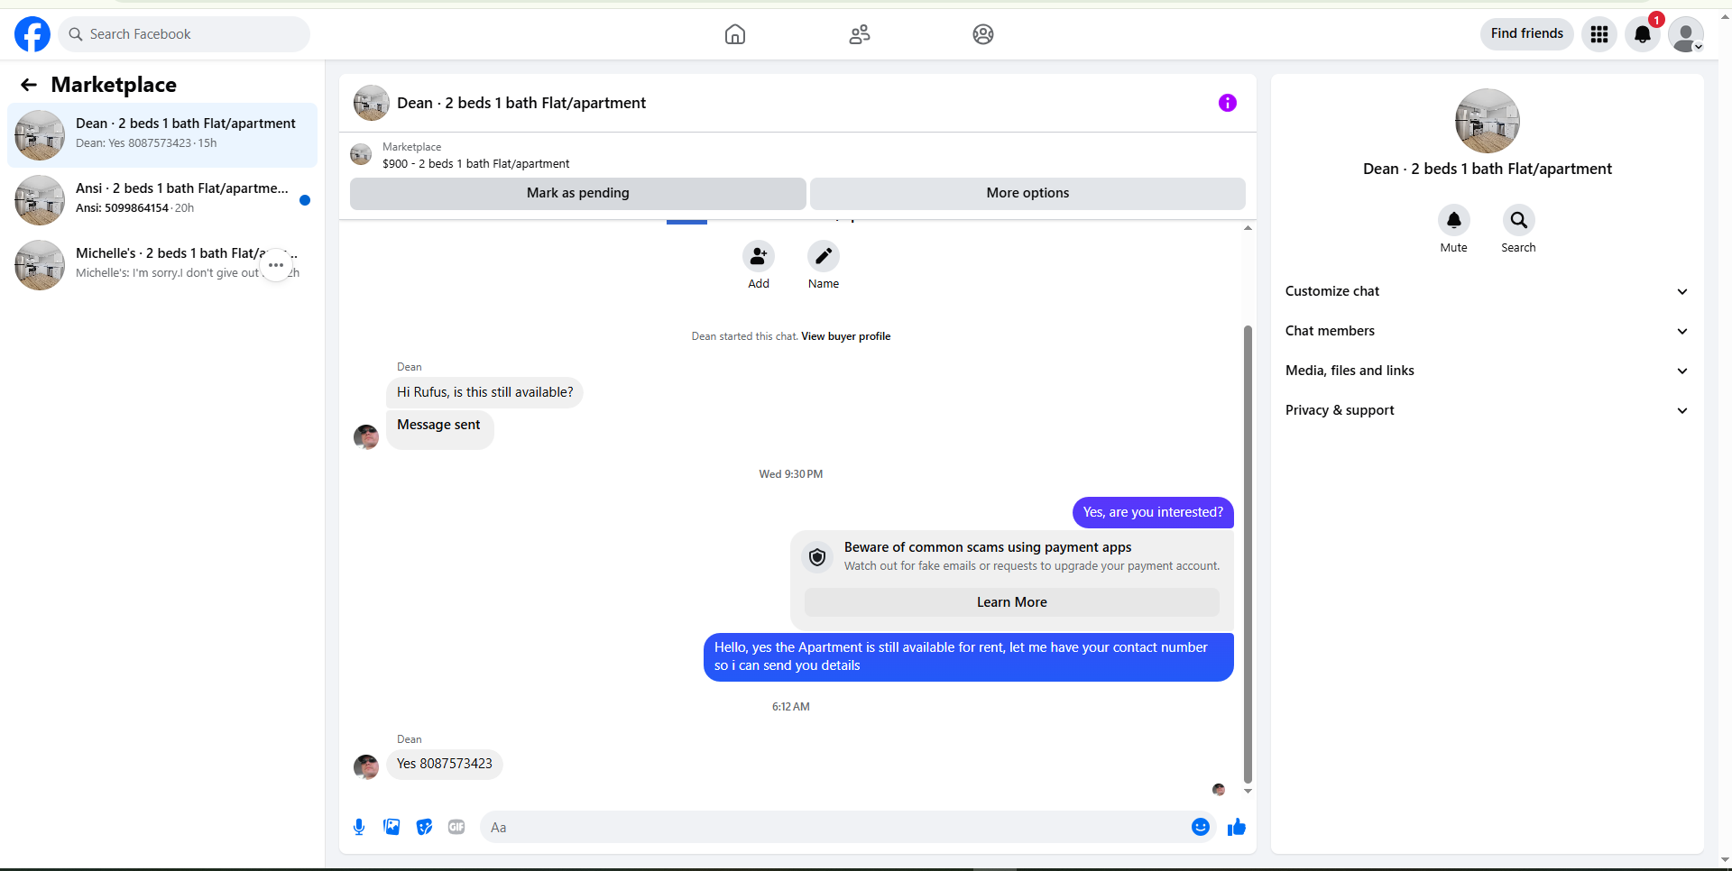1732x871 pixels.
Task: Click the chat scroll up arrow
Action: [x=1248, y=228]
